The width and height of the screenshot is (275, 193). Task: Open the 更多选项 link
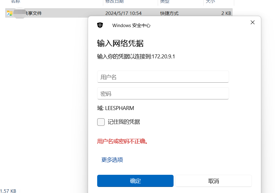tap(112, 160)
